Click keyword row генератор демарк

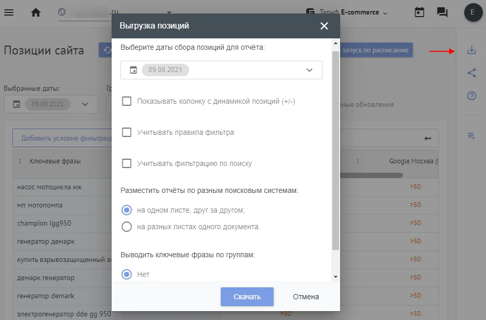coord(46,241)
